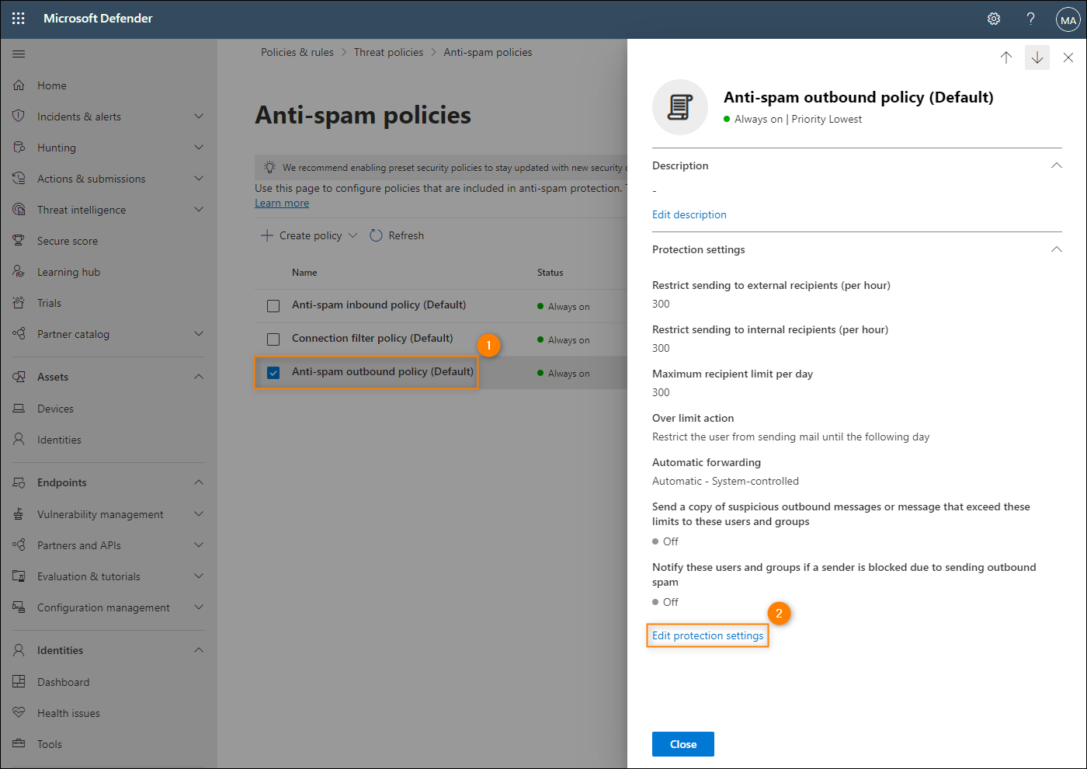Expand Actions & submissions chevron
This screenshot has height=769, width=1087.
pyautogui.click(x=199, y=179)
